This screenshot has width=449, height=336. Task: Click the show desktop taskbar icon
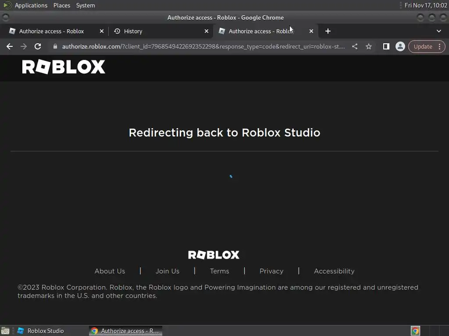5,331
